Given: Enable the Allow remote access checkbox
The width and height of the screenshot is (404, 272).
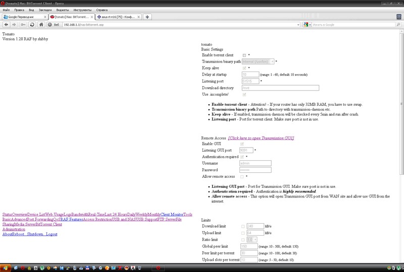Looking at the screenshot, I should (242, 177).
